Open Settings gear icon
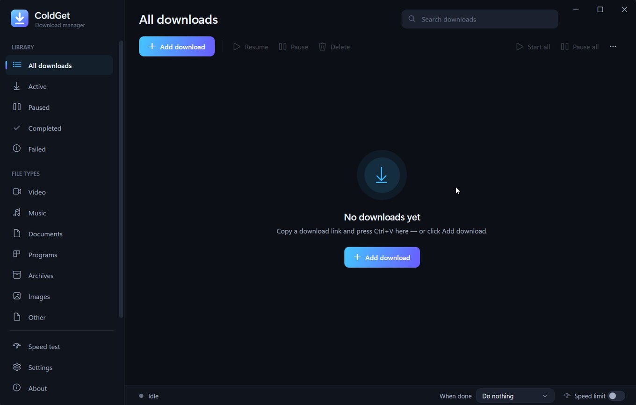Image resolution: width=636 pixels, height=405 pixels. coord(17,367)
